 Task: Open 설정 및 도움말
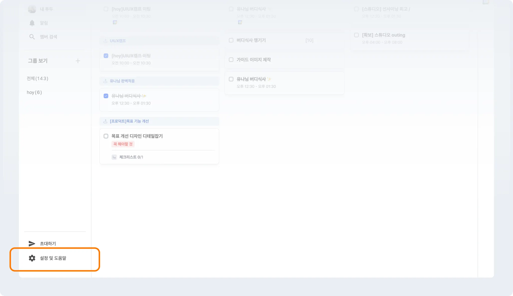[53, 258]
